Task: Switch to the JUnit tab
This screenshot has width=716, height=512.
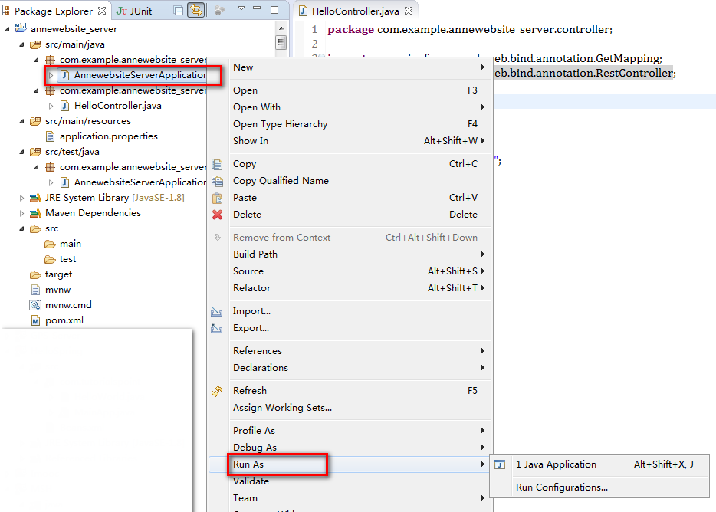Action: click(x=134, y=11)
